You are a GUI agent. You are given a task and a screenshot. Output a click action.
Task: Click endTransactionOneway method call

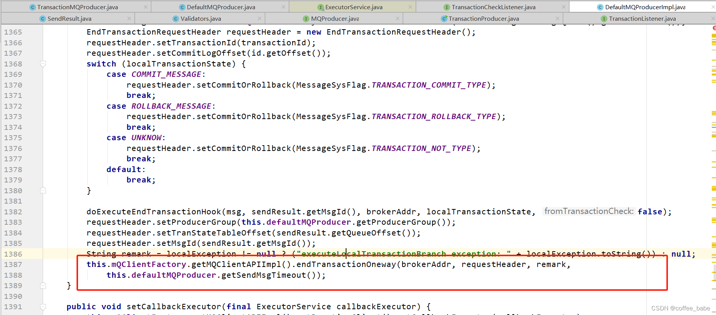click(x=346, y=264)
